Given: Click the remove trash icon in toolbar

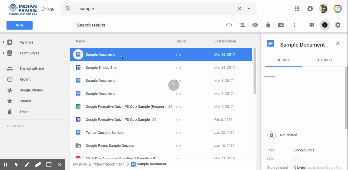Looking at the screenshot, I should [268, 25].
